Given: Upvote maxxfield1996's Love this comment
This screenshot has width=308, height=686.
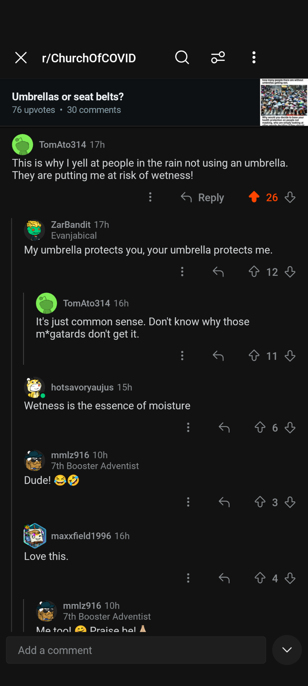Looking at the screenshot, I should tap(260, 578).
